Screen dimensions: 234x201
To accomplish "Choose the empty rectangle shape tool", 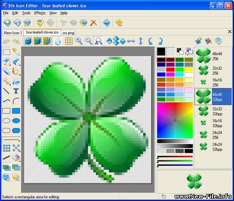I will 7,111.
